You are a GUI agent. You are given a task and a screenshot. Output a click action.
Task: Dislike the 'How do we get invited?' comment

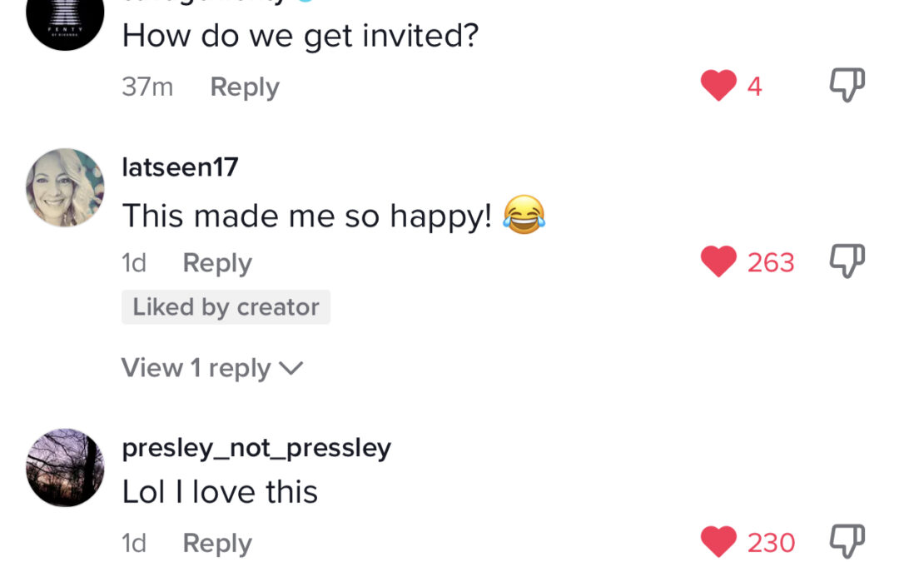click(847, 85)
